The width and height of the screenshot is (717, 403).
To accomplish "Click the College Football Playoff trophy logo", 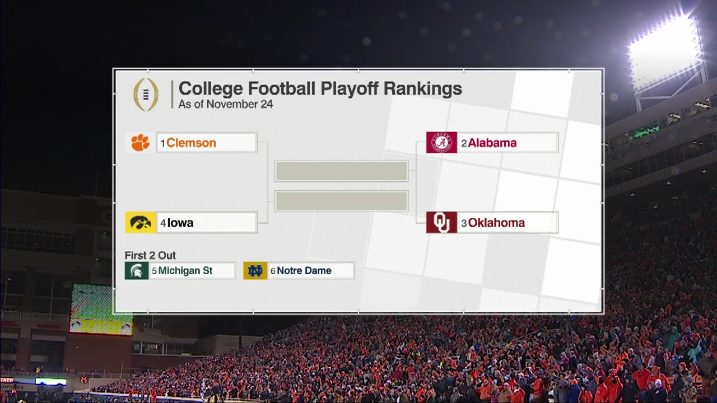I will 146,95.
